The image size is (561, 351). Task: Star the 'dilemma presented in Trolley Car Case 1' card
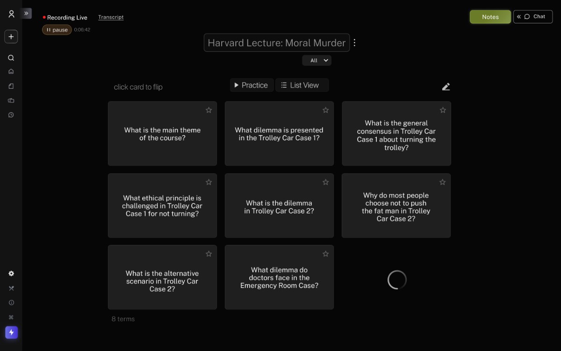[x=325, y=110]
